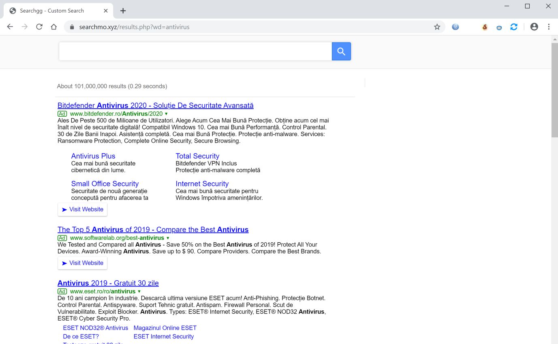Expand the dropdown arrow next to bitdefender.ro URL
The height and width of the screenshot is (344, 558).
(166, 114)
